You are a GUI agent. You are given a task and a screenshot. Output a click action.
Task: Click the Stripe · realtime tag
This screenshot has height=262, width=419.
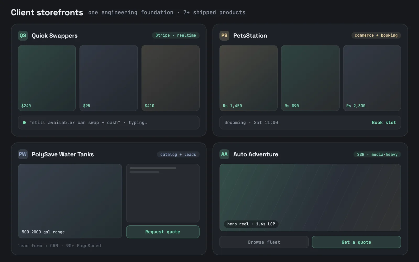pyautogui.click(x=176, y=35)
